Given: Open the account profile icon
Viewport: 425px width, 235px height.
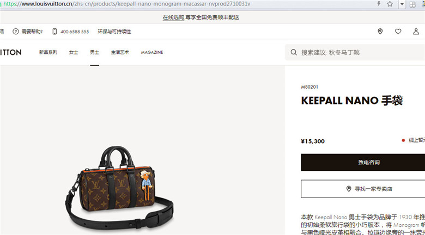Looking at the screenshot, I should click(416, 32).
